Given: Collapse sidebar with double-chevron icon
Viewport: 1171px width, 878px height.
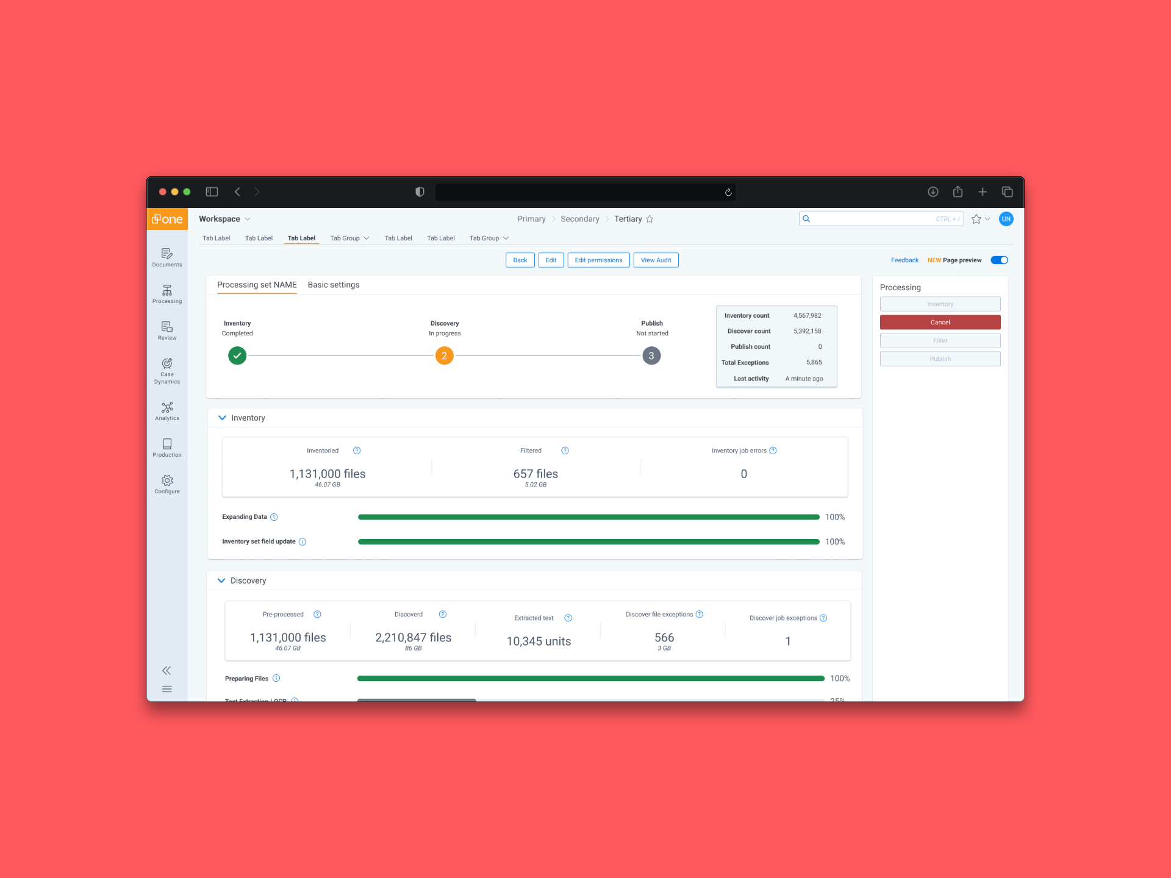Looking at the screenshot, I should (x=167, y=670).
